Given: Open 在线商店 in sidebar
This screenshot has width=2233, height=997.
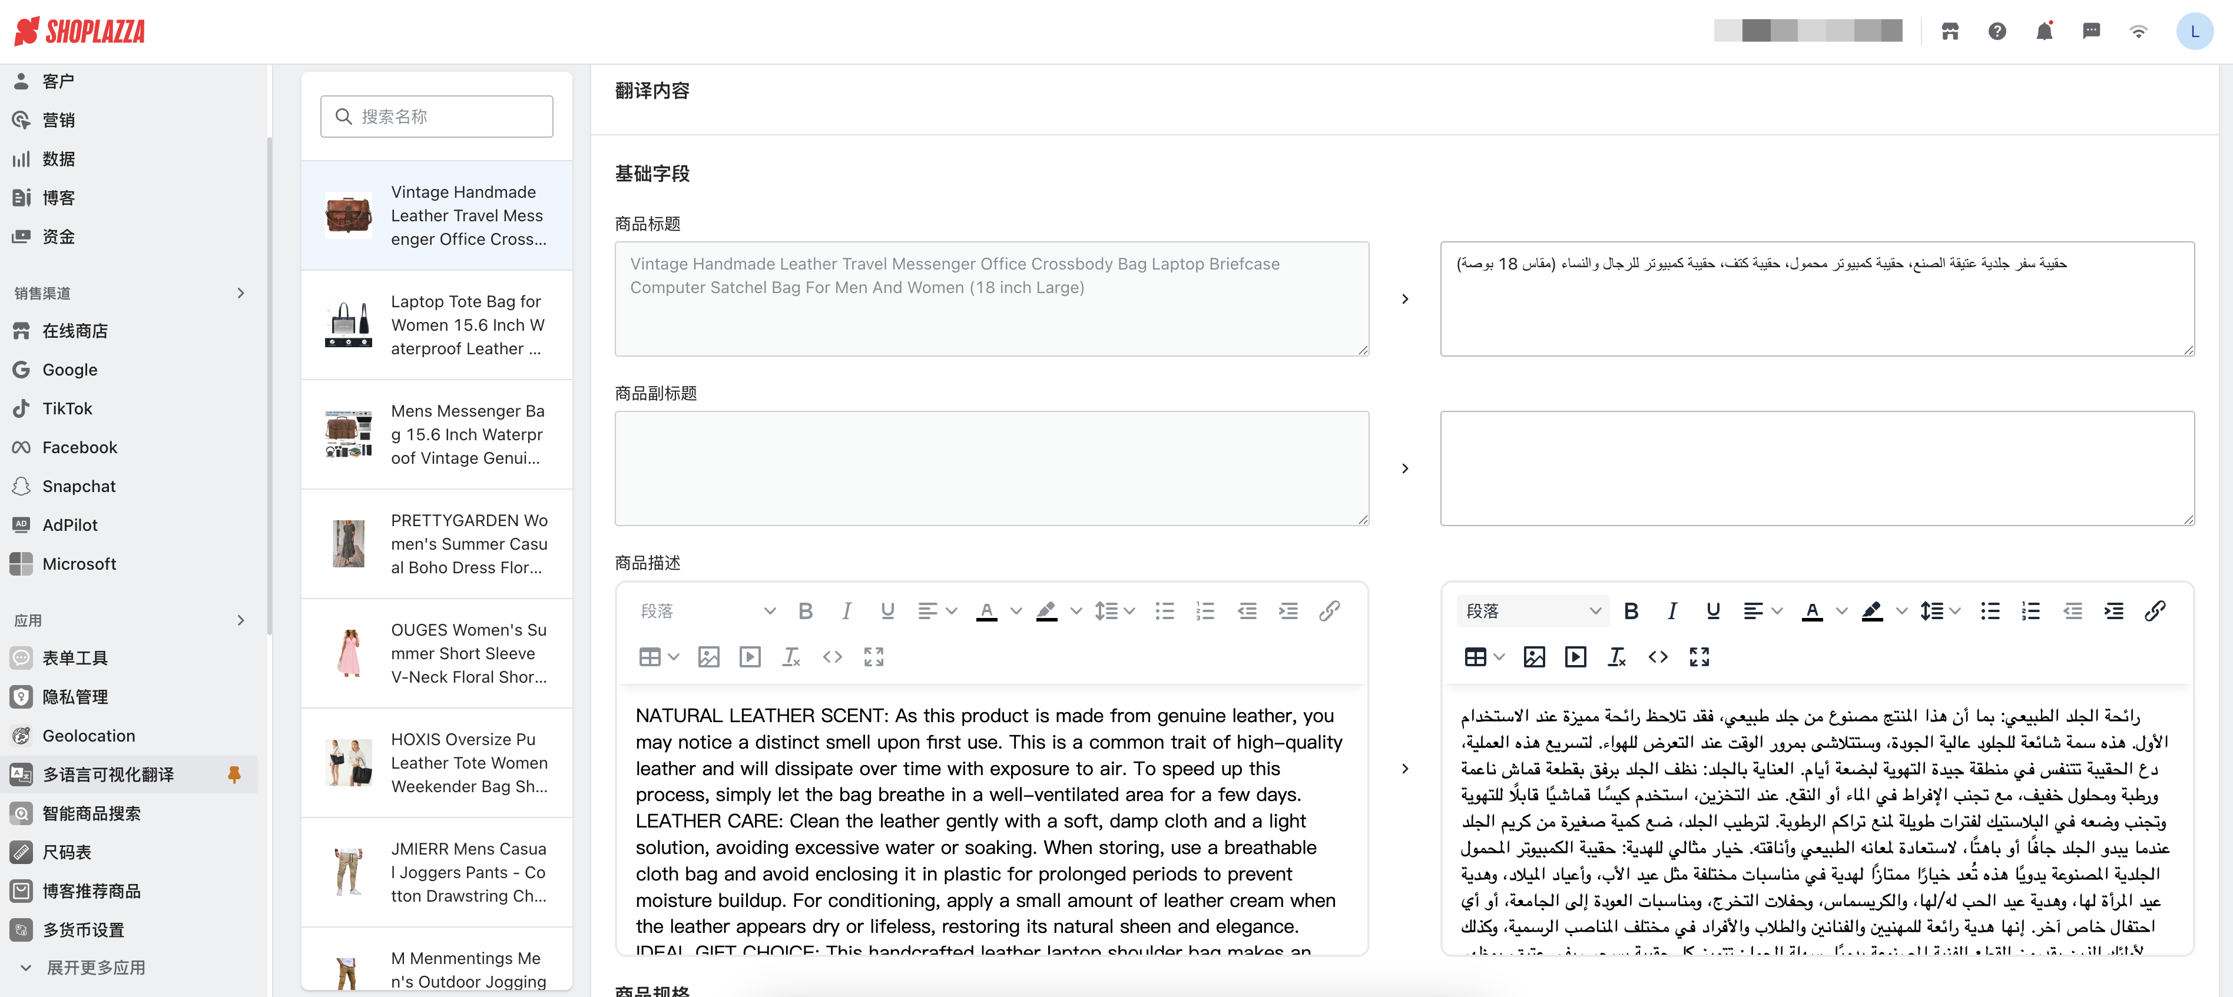Looking at the screenshot, I should 75,331.
